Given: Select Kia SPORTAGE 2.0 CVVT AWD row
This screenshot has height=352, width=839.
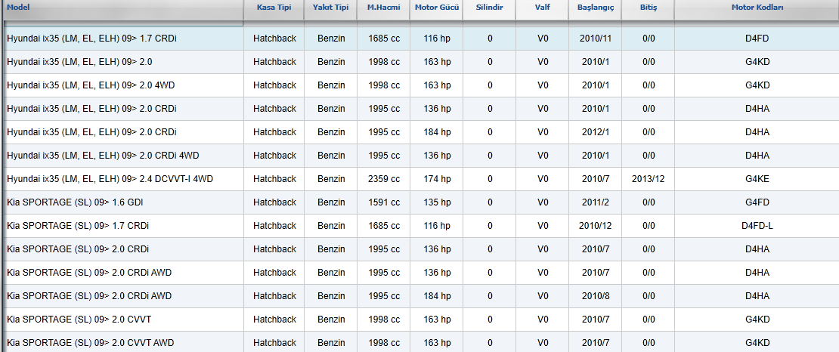Looking at the screenshot, I should click(419, 342).
